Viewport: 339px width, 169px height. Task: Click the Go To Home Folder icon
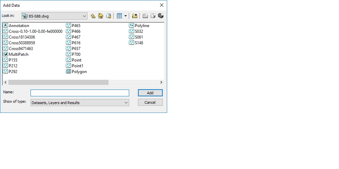tap(101, 16)
